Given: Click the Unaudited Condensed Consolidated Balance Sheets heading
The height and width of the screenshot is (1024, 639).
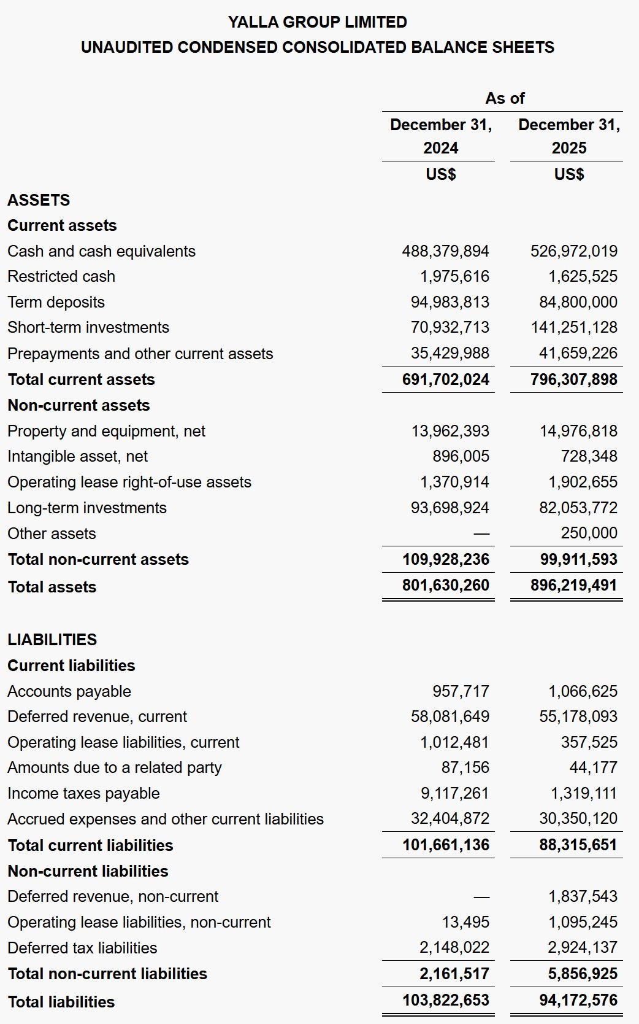Looking at the screenshot, I should (x=318, y=47).
